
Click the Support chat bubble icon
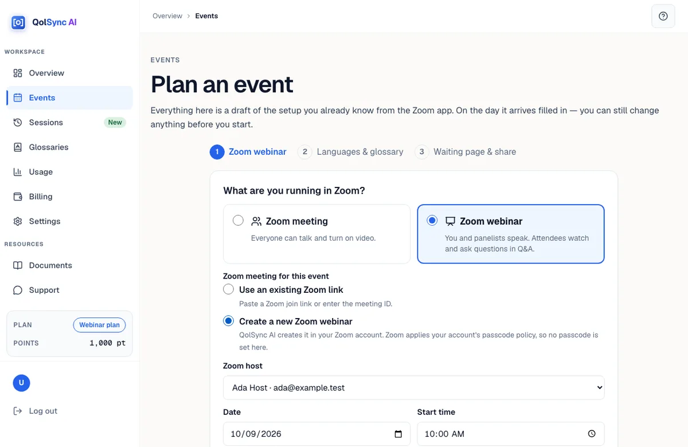coord(18,289)
